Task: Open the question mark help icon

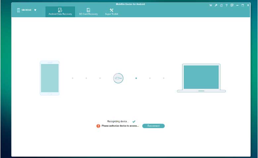Action: pyautogui.click(x=227, y=5)
